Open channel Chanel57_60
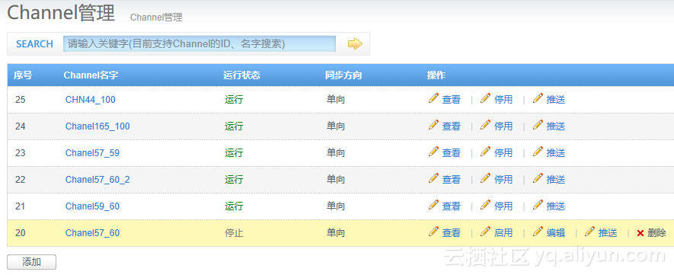Image resolution: width=674 pixels, height=275 pixels. (x=92, y=233)
